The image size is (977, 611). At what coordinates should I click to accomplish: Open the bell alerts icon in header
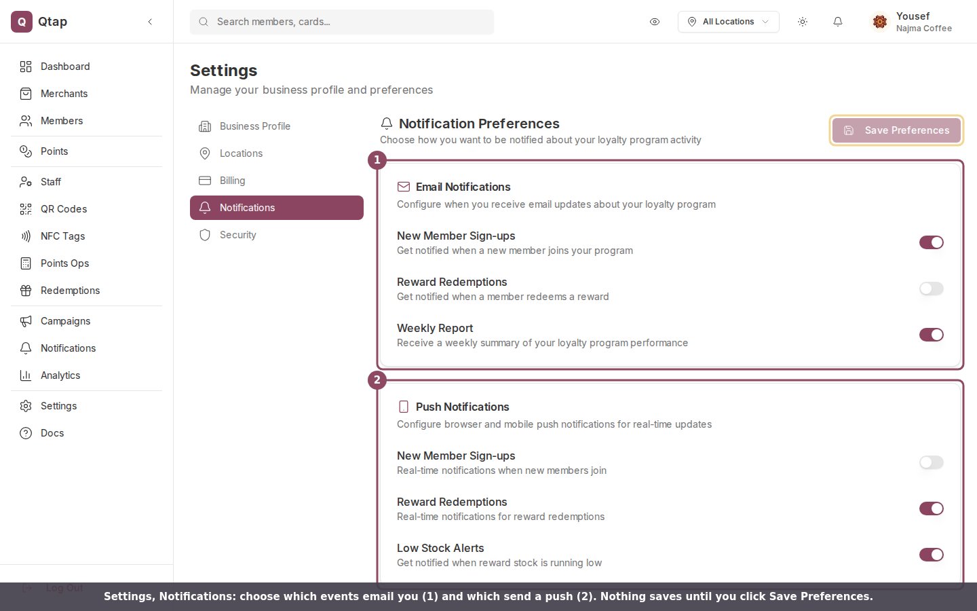[x=838, y=22]
